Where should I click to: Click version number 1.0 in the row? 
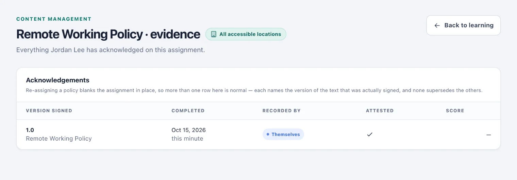[x=30, y=130]
